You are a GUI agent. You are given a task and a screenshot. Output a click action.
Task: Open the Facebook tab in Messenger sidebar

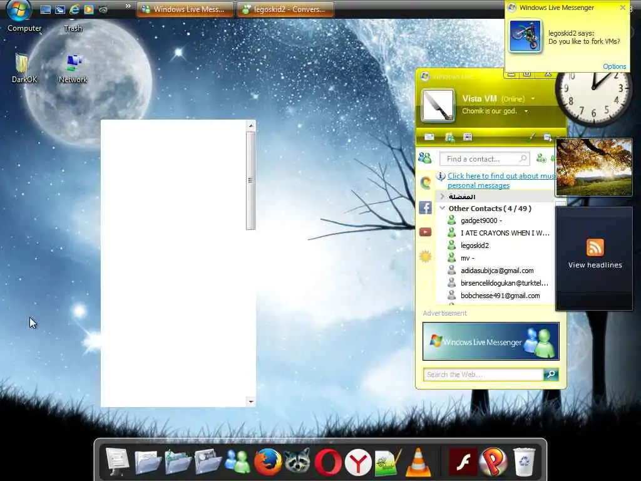425,208
